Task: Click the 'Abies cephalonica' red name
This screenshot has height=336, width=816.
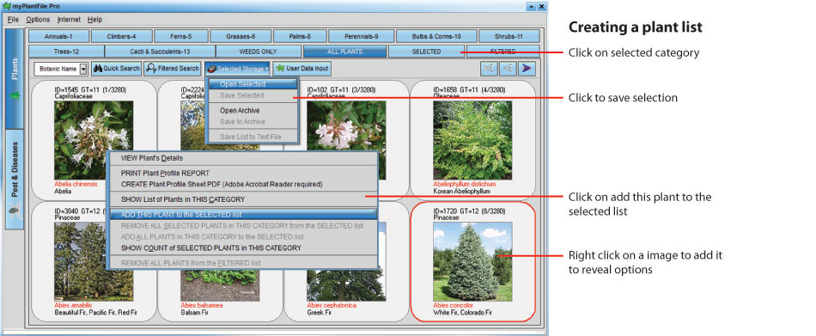Action: pos(331,305)
